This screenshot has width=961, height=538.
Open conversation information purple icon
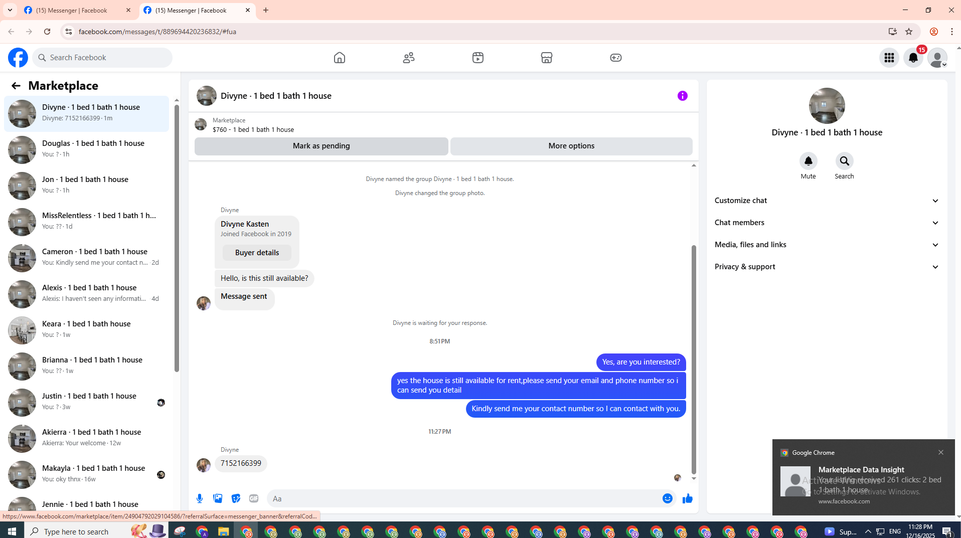(x=683, y=96)
